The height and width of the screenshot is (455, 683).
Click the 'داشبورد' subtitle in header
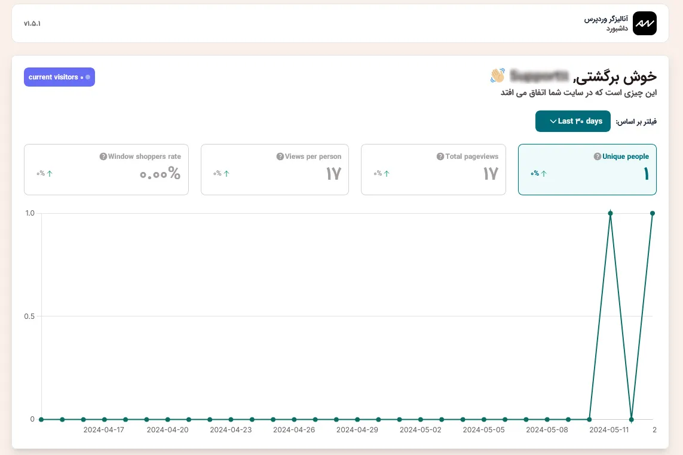(617, 29)
